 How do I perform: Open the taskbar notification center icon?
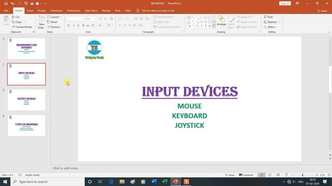pos(325,181)
